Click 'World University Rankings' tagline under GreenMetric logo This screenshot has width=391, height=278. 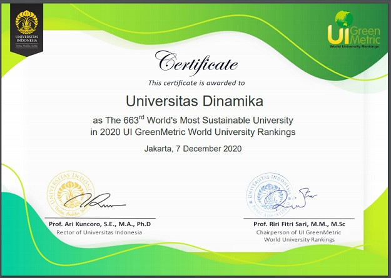tap(354, 46)
